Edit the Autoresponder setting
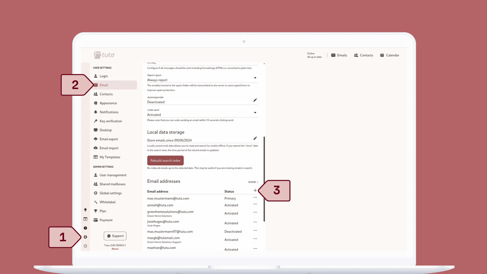Screen dimensions: 487x274 click(x=255, y=100)
